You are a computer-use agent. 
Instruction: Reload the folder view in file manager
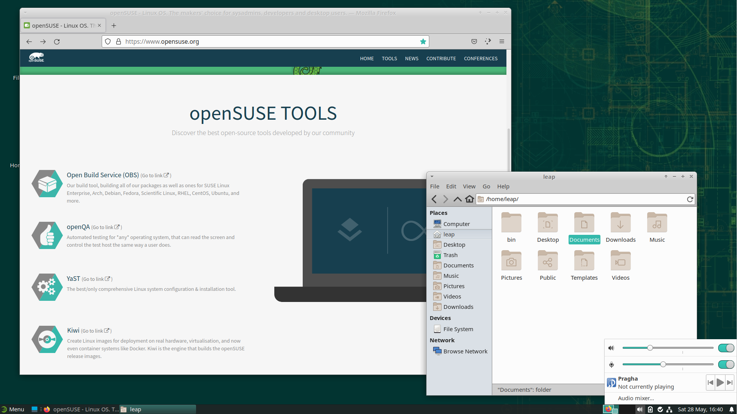tap(690, 199)
